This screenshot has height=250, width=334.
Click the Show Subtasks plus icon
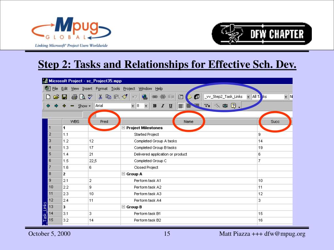[64, 106]
